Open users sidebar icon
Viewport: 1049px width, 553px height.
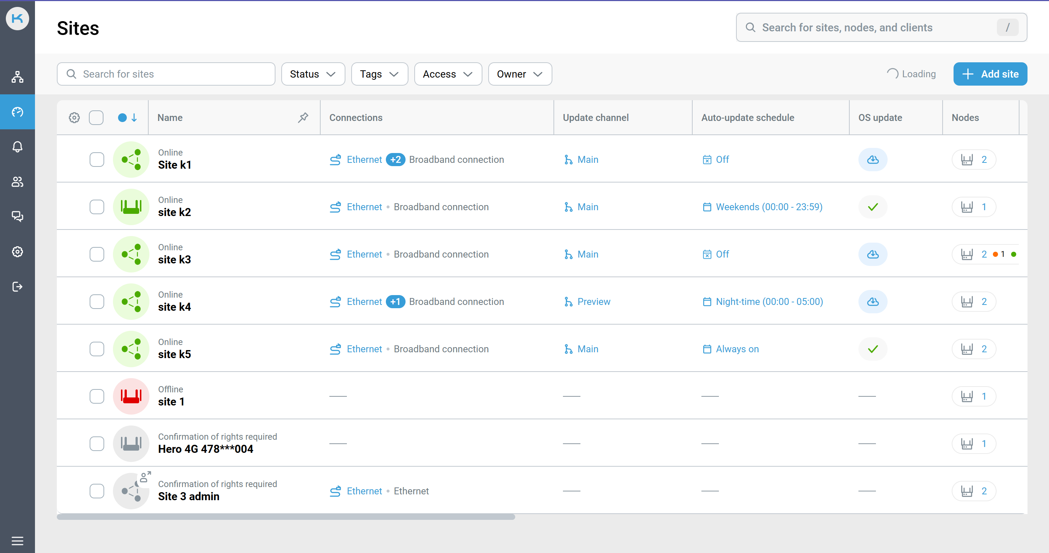17,182
